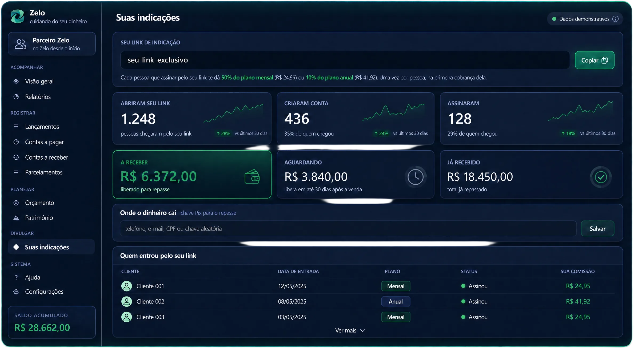Click the Zelo logo icon
This screenshot has height=348, width=634.
click(x=18, y=17)
